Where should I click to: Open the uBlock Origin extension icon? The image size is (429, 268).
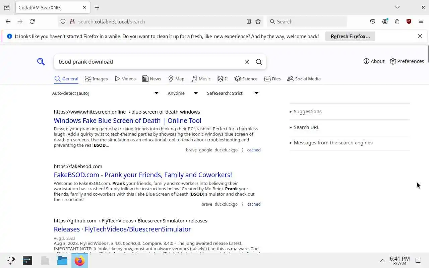click(x=409, y=21)
